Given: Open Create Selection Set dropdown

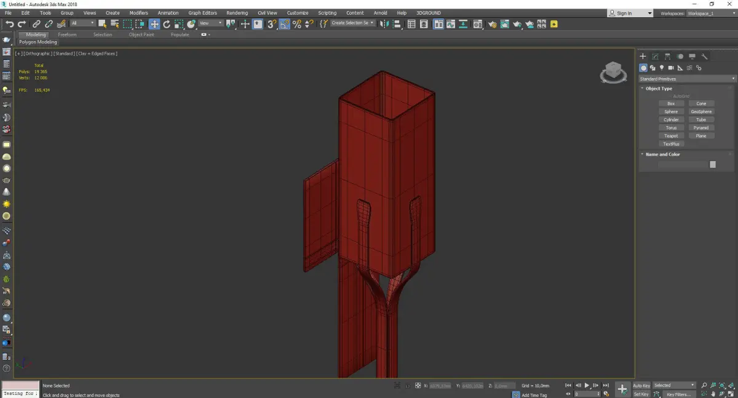Looking at the screenshot, I should tap(352, 23).
